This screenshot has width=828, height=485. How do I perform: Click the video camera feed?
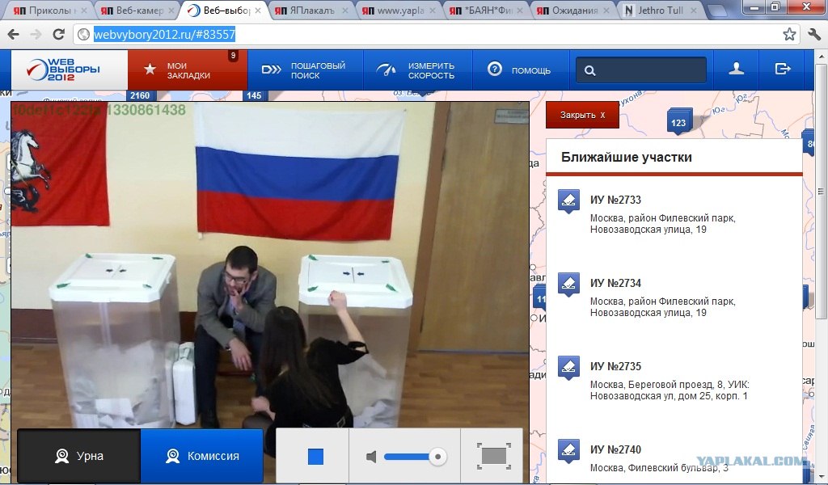[x=270, y=264]
